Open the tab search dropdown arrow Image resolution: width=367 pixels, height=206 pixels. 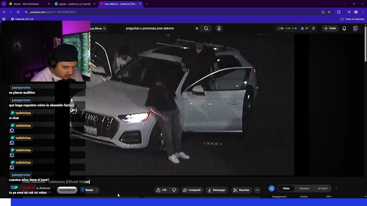click(4, 4)
